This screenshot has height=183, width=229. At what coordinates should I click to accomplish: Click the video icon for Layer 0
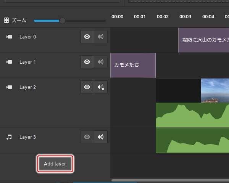[x=9, y=37]
